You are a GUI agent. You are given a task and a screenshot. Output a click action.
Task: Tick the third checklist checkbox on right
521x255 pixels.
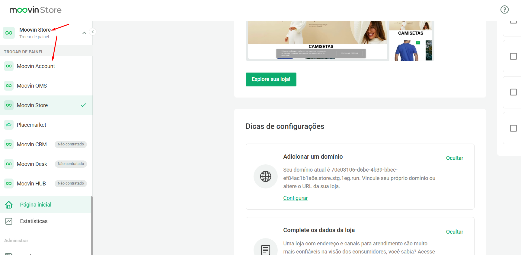(513, 92)
